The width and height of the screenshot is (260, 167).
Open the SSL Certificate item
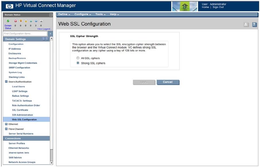[x=20, y=110]
